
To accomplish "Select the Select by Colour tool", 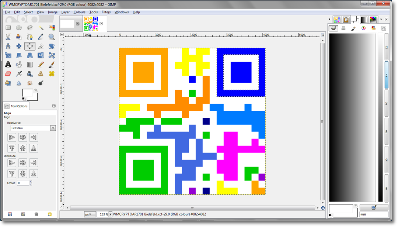I will (52, 27).
